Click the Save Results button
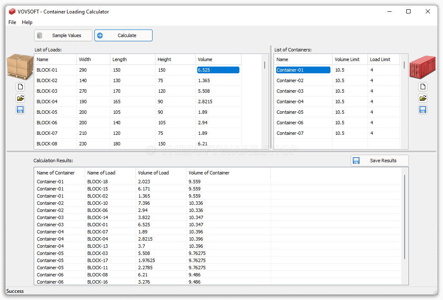The height and width of the screenshot is (300, 443). point(380,161)
